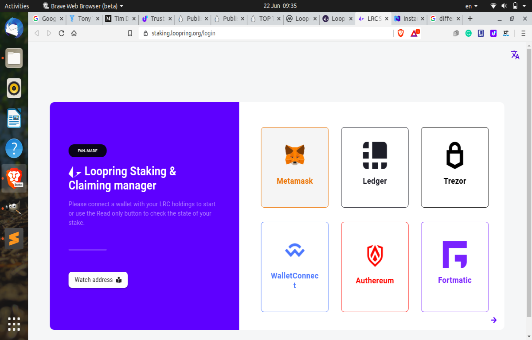The image size is (532, 340).
Task: Connect using WalletConnect
Action: point(295,267)
